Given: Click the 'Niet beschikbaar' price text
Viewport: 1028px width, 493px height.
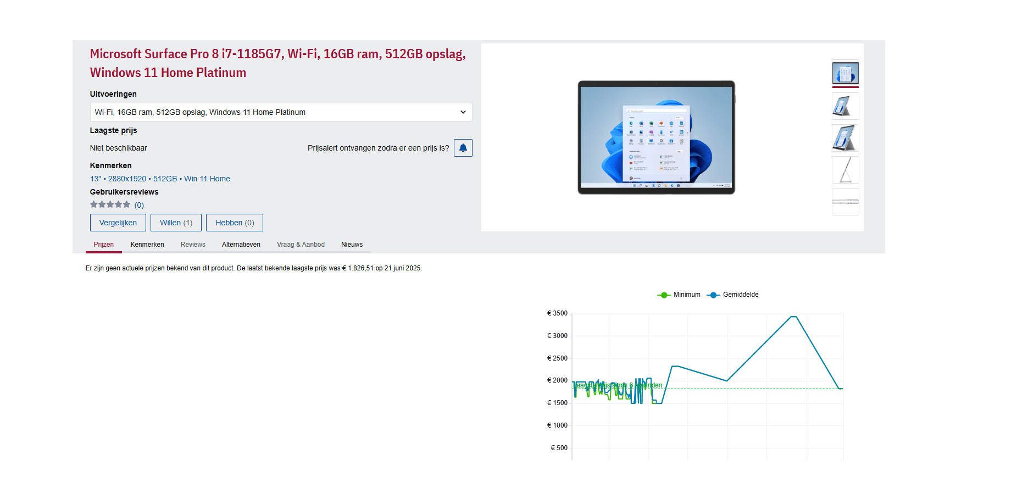Looking at the screenshot, I should click(x=119, y=148).
